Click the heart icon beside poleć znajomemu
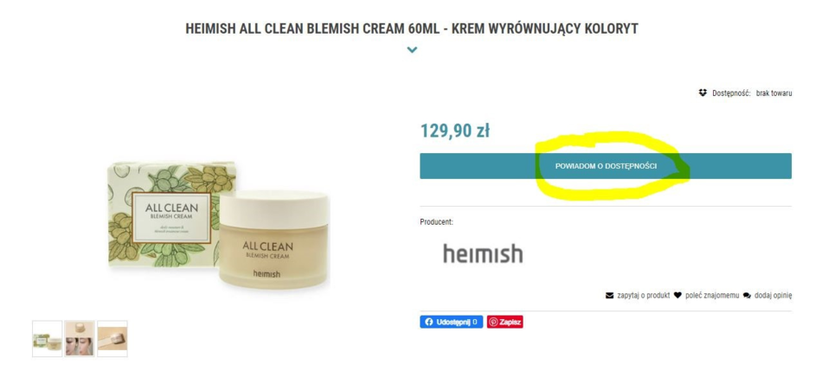This screenshot has width=822, height=390. click(678, 295)
